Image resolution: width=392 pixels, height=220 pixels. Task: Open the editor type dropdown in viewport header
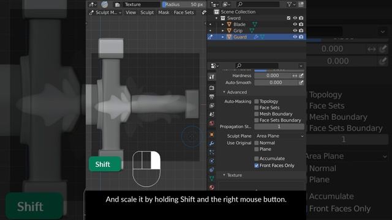click(x=93, y=4)
